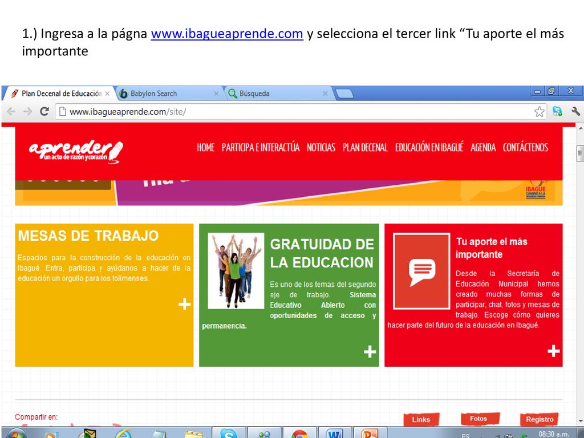Click the Compartir en: label
This screenshot has width=584, height=438.
(x=36, y=417)
